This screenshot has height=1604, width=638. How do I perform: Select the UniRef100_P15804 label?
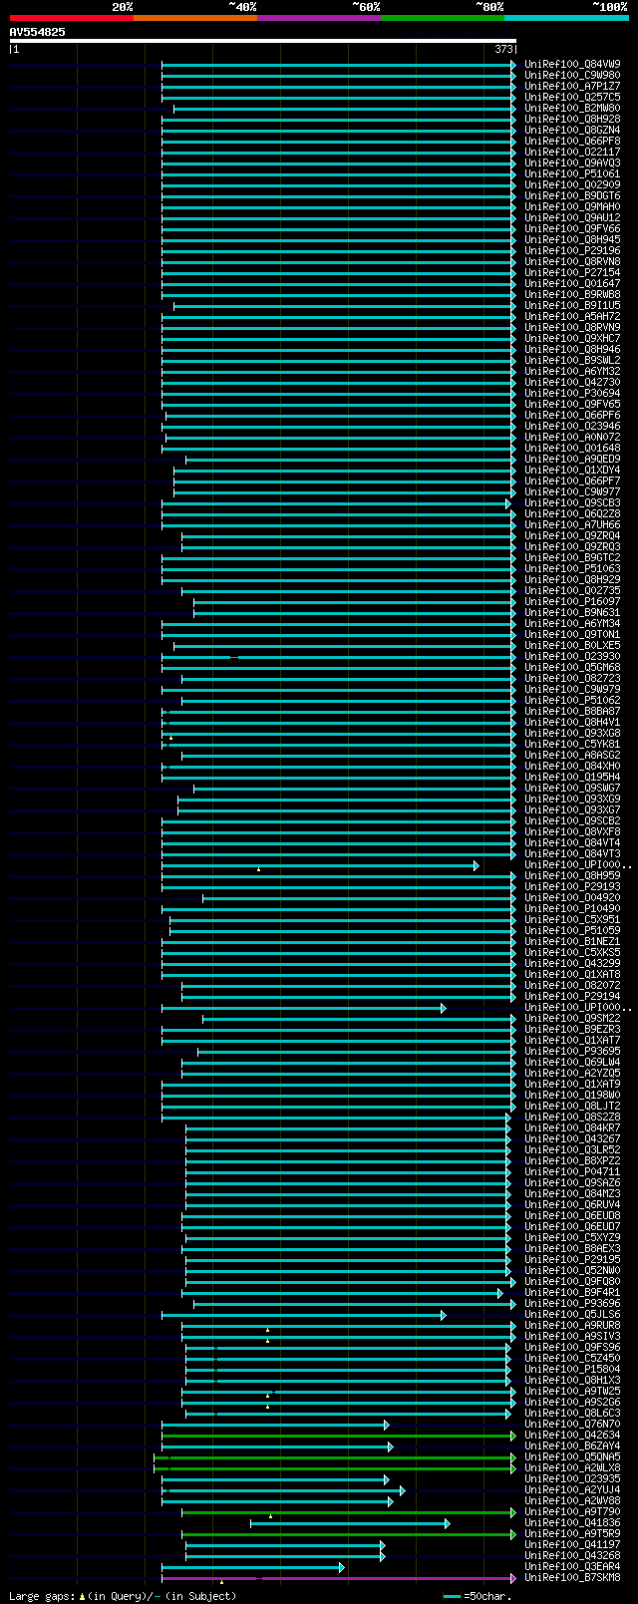coord(572,1370)
